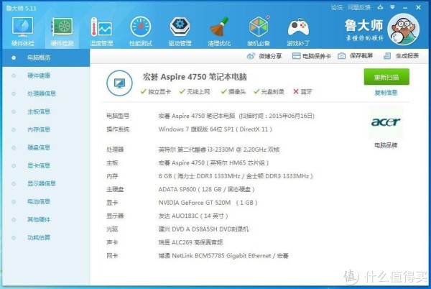The height and width of the screenshot is (289, 431).
Task: Open 游戏补丁 gamepad icon
Action: (298, 32)
